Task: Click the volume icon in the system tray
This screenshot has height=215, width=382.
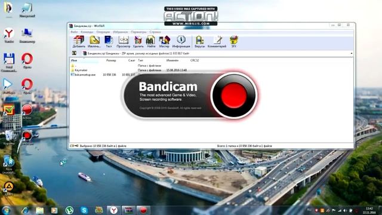Action: pos(345,210)
